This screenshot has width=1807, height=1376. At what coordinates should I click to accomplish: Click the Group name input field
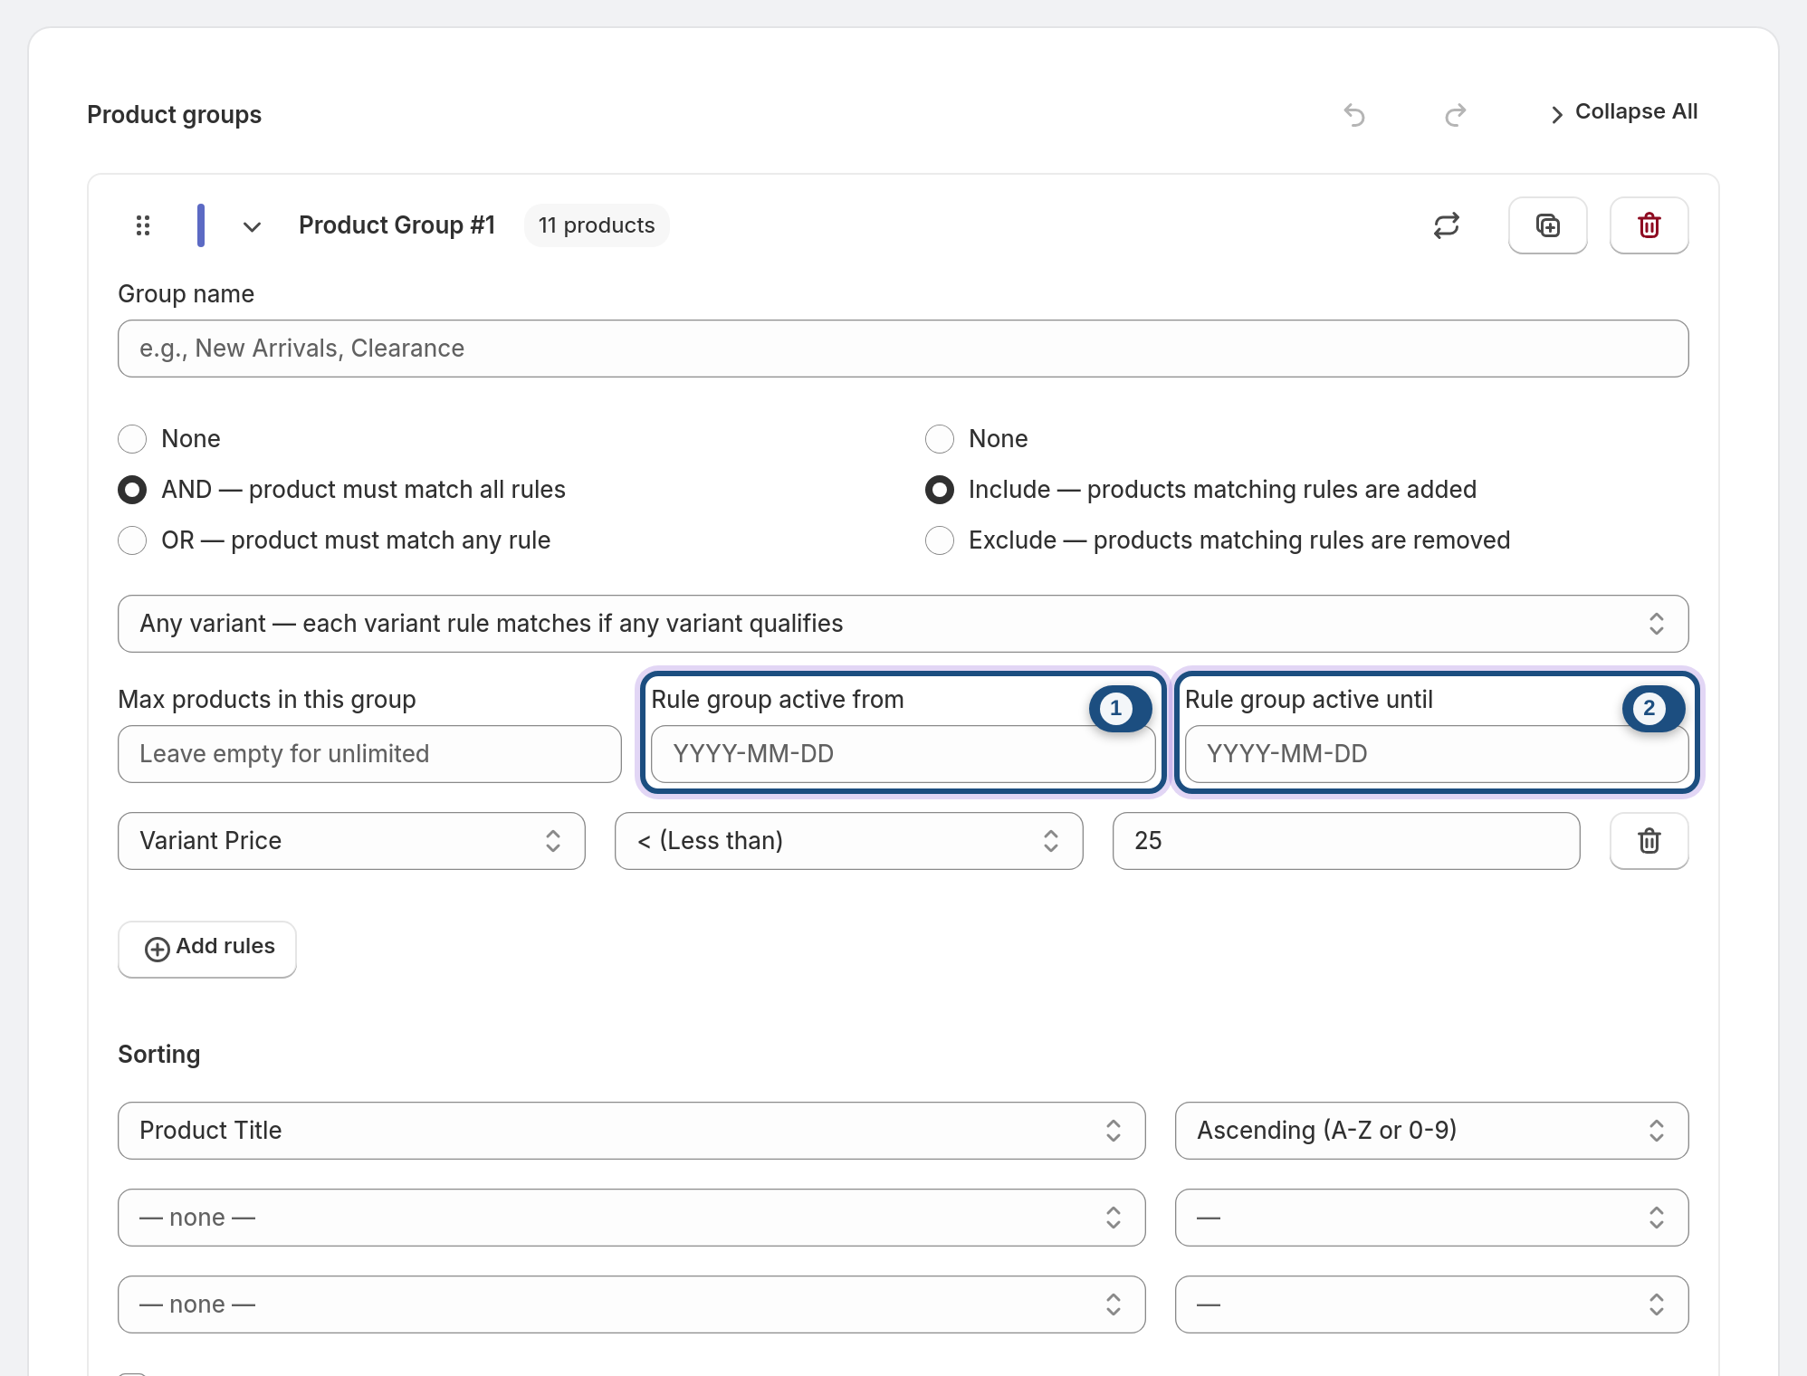[903, 349]
